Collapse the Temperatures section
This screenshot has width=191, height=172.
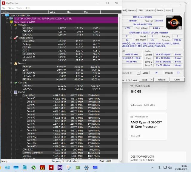tap(11, 38)
